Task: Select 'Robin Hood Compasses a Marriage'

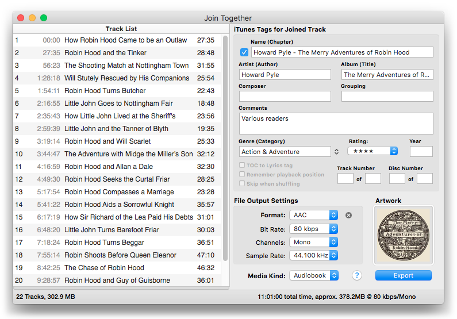Action: [x=117, y=192]
